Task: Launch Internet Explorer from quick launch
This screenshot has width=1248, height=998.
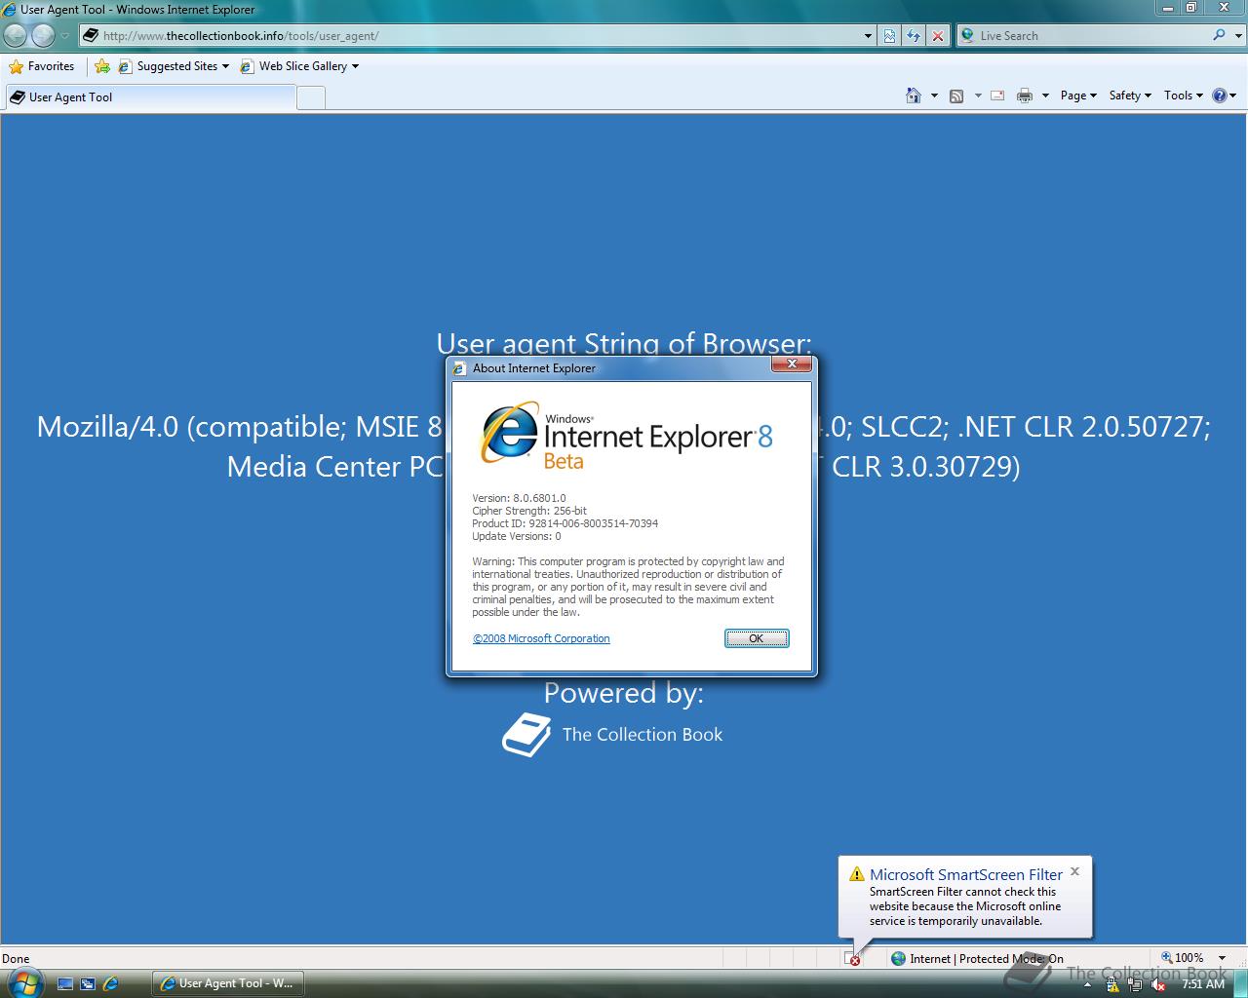Action: pyautogui.click(x=110, y=983)
